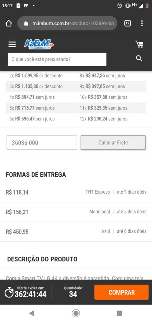The height and width of the screenshot is (322, 152).
Task: Open the tab switcher showing 12
Action: coord(127,23)
